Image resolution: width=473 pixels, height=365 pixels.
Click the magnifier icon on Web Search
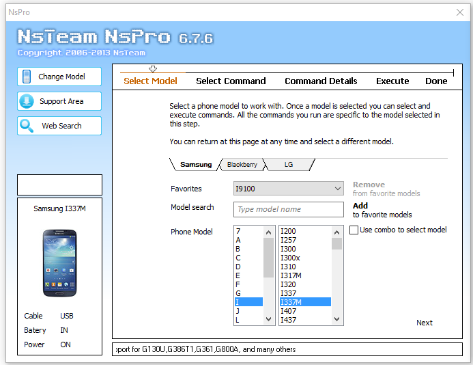(27, 126)
